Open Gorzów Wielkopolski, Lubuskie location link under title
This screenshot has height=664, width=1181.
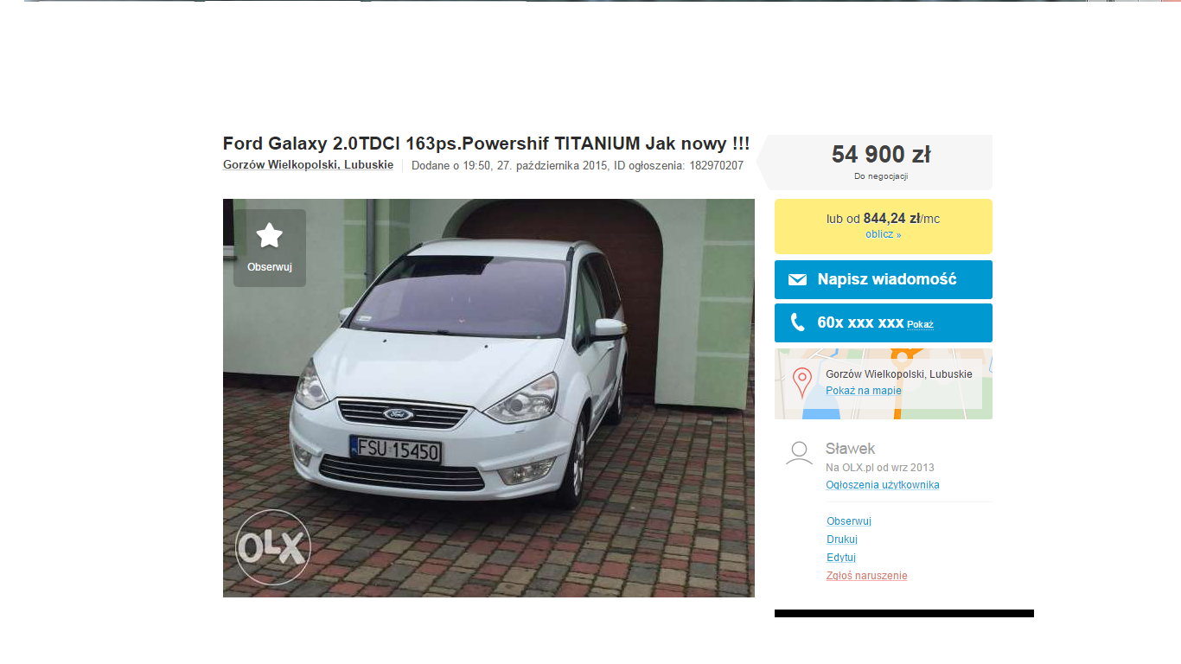(308, 165)
